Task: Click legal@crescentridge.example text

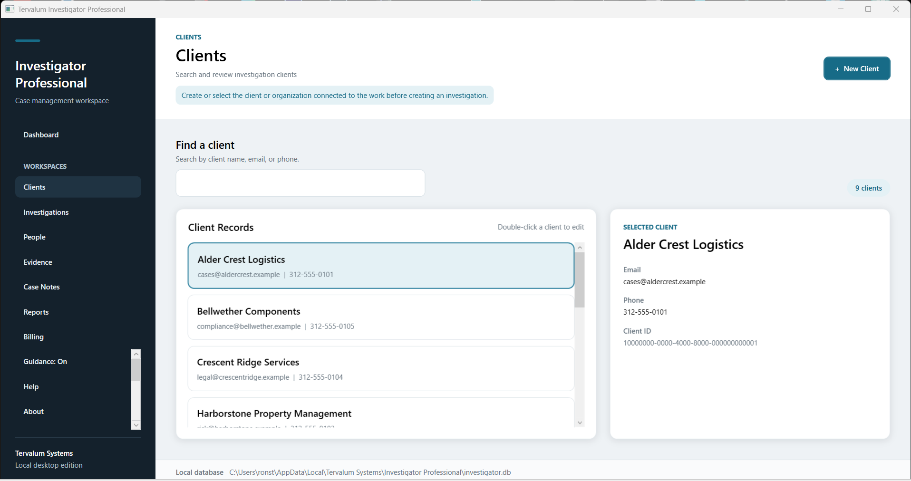Action: coord(243,377)
